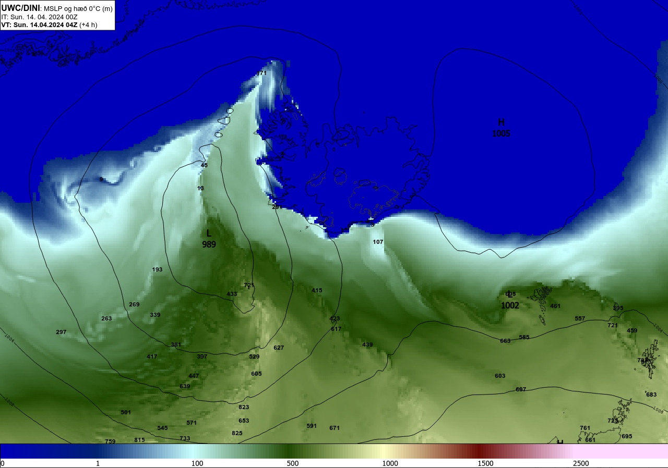The width and height of the screenshot is (668, 468).
Task: Click the map value 605
Action: point(256,374)
